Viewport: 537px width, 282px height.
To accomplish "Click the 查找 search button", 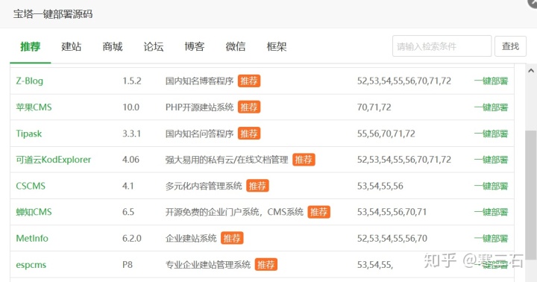I will (510, 46).
